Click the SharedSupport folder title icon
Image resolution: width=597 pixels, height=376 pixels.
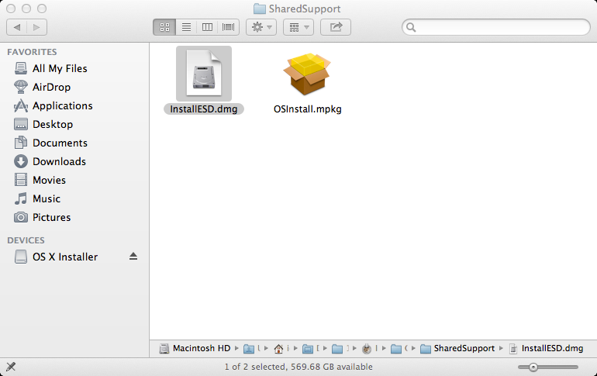[x=260, y=9]
